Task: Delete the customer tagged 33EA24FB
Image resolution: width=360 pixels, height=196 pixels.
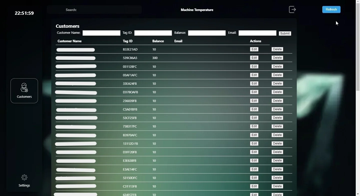Action: tap(277, 83)
